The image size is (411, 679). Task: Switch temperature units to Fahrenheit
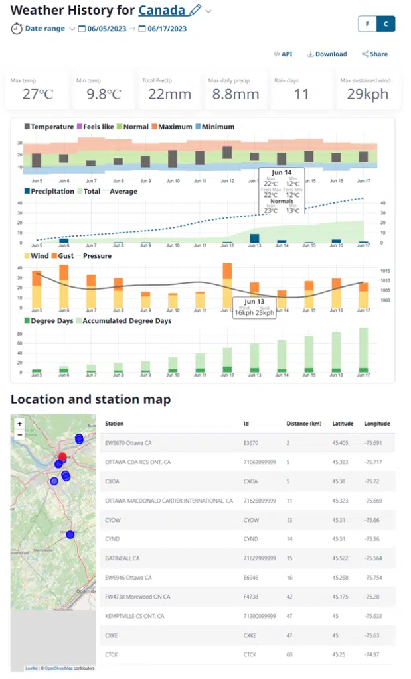[x=367, y=24]
